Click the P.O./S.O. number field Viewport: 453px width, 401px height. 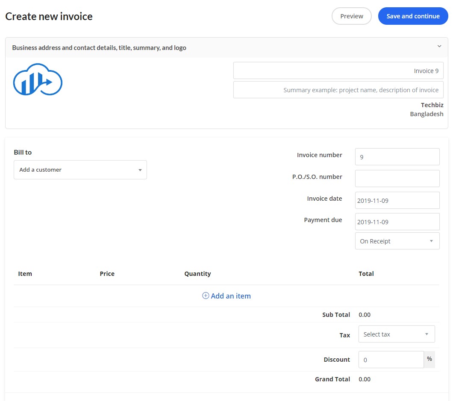(x=397, y=178)
